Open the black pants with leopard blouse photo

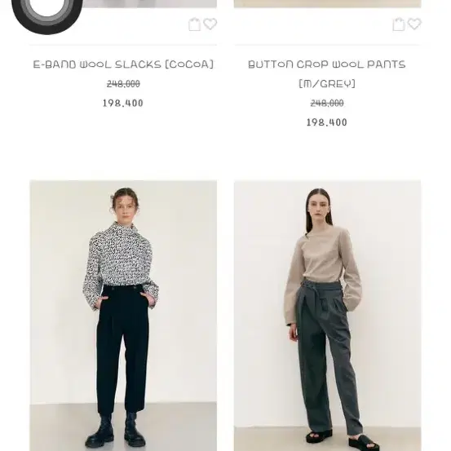pos(123,316)
